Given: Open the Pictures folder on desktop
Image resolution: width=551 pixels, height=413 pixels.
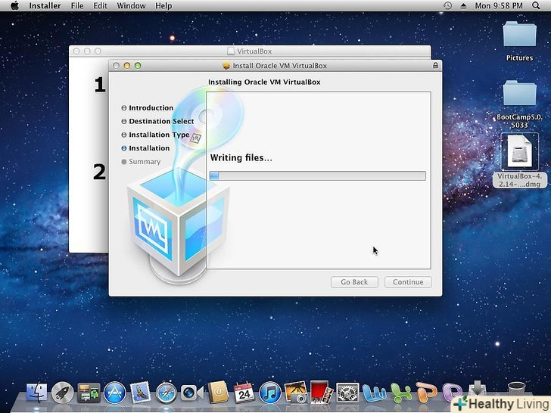Looking at the screenshot, I should (x=519, y=39).
